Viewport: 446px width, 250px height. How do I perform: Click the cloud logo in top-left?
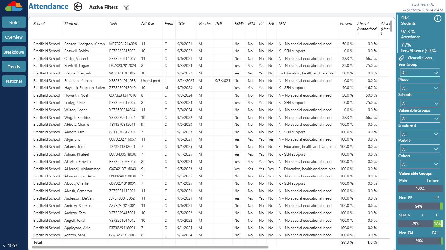click(14, 6)
